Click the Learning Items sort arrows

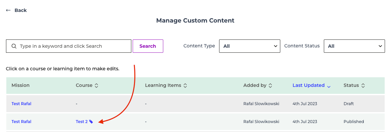tap(185, 86)
